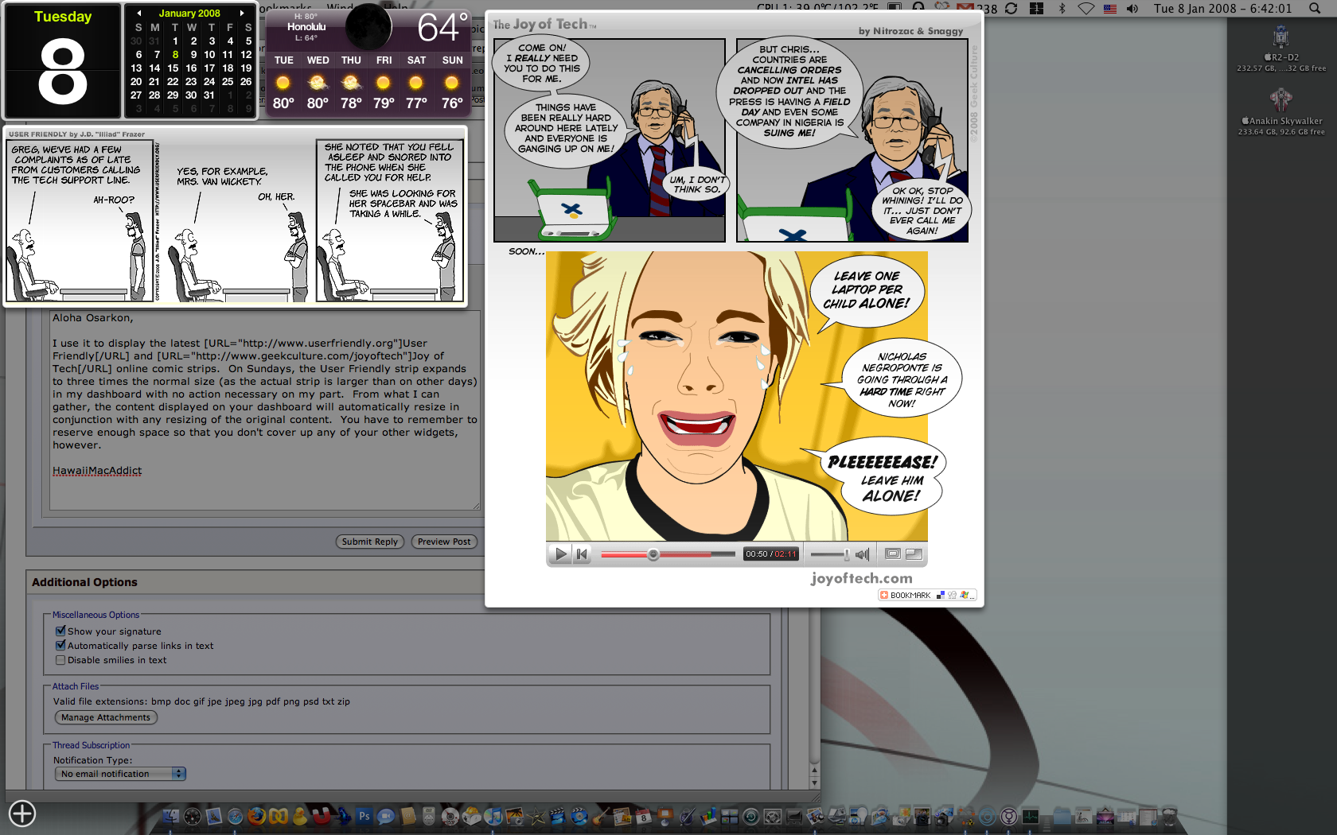This screenshot has height=835, width=1337.
Task: Go to next month in calendar widget
Action: tap(242, 14)
